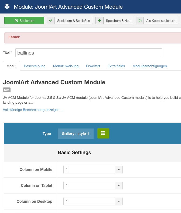This screenshot has height=213, width=181.
Task: Open the Menüzuweisung tab
Action: pos(66,66)
